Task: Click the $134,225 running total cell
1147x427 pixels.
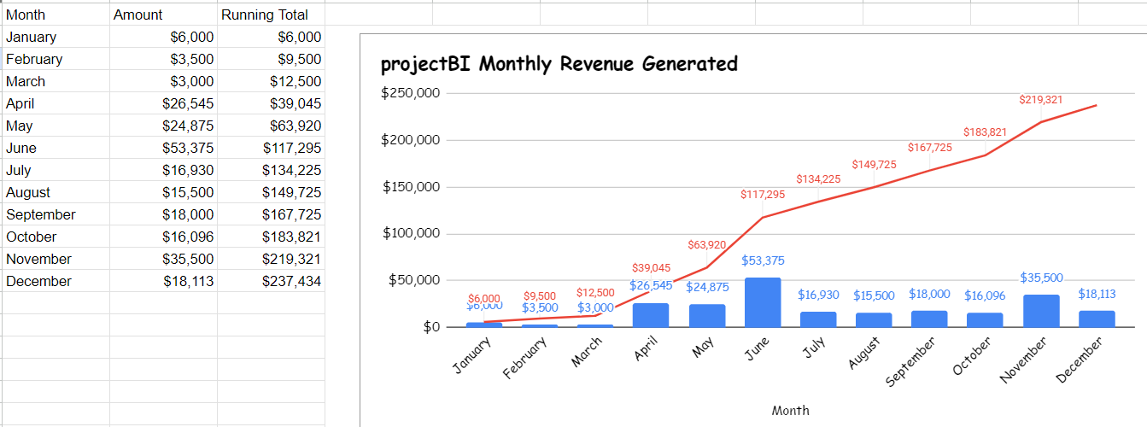Action: point(271,170)
